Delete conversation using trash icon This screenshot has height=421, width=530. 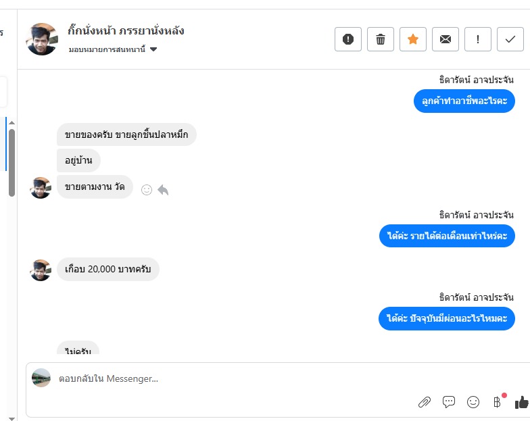[381, 39]
